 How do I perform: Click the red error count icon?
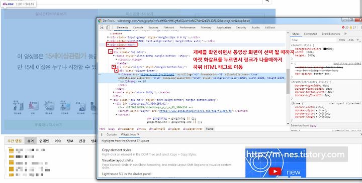tap(343, 28)
